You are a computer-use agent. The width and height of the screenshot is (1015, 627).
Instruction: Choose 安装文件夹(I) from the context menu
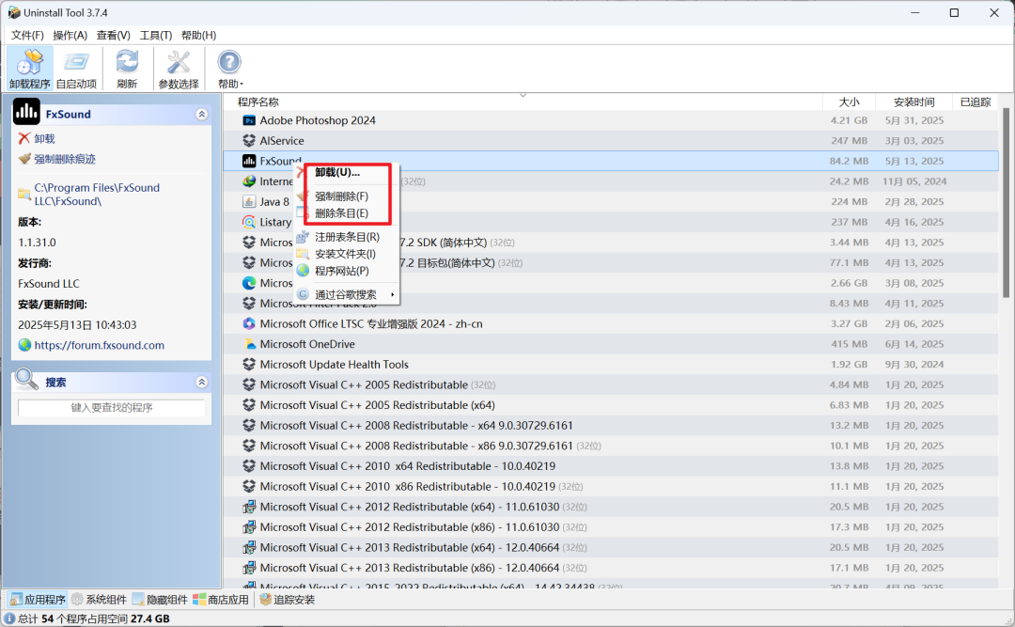[345, 254]
